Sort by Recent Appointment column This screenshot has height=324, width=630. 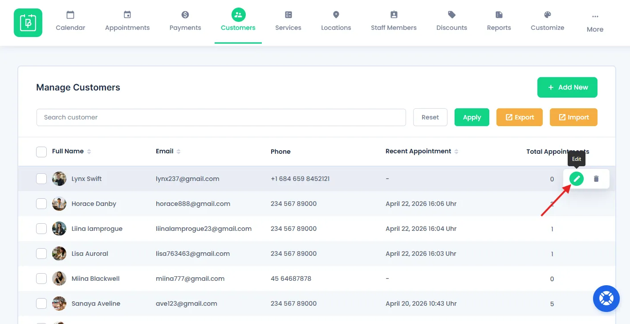(x=422, y=152)
